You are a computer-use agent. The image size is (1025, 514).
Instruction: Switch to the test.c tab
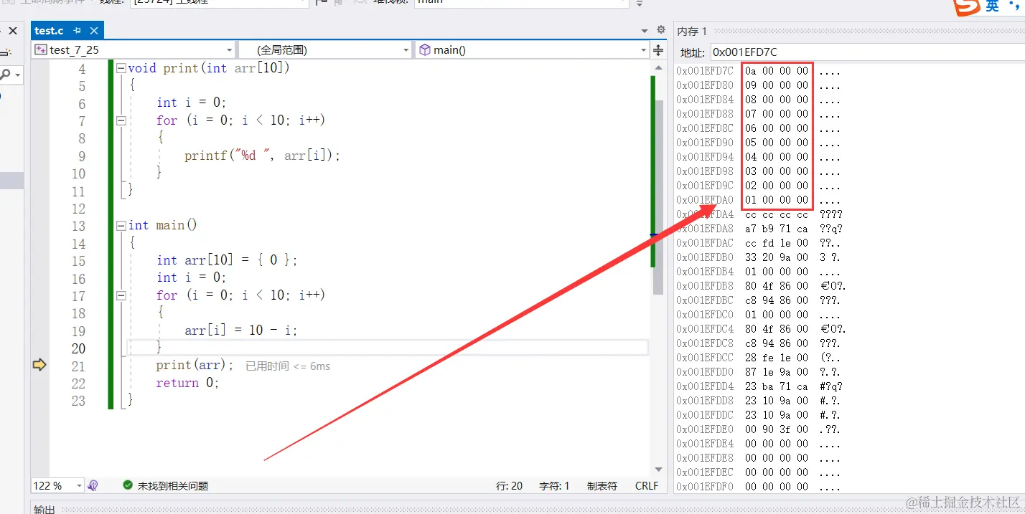point(49,31)
